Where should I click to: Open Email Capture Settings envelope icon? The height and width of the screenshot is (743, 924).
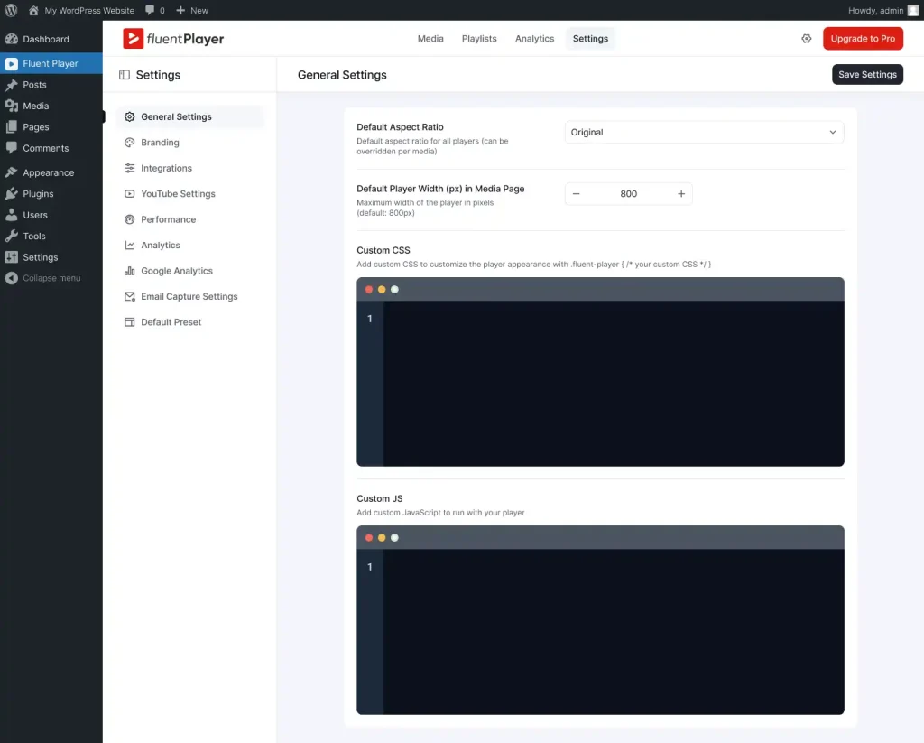click(129, 296)
